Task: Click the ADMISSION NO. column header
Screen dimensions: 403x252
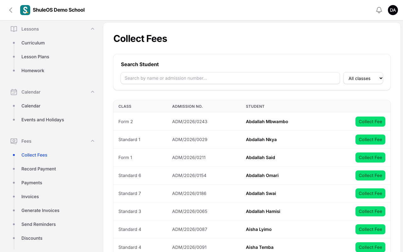Action: click(x=187, y=106)
